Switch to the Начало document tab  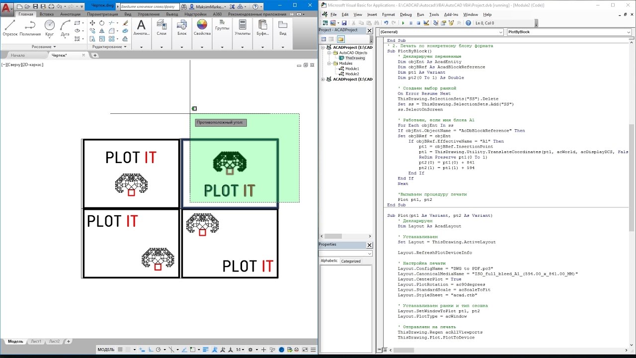coord(18,55)
